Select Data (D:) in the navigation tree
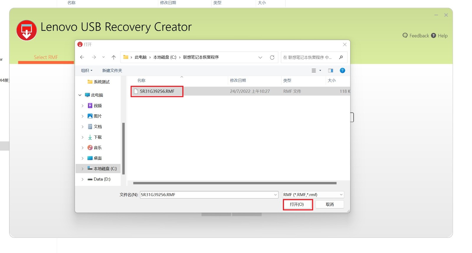 pos(102,179)
